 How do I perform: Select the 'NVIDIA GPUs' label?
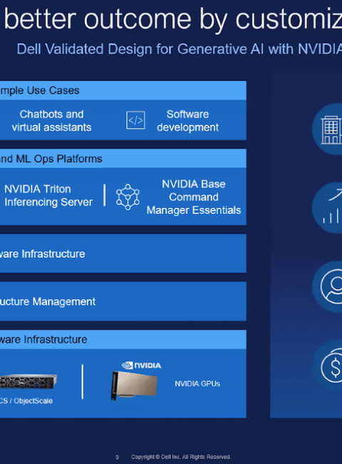pos(197,384)
